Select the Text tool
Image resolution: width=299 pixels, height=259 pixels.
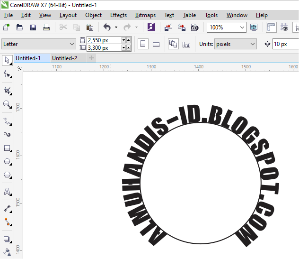(7, 192)
